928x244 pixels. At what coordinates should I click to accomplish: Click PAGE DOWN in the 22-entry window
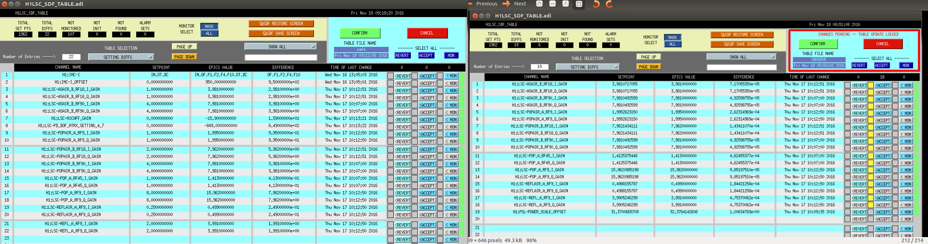coord(184,57)
